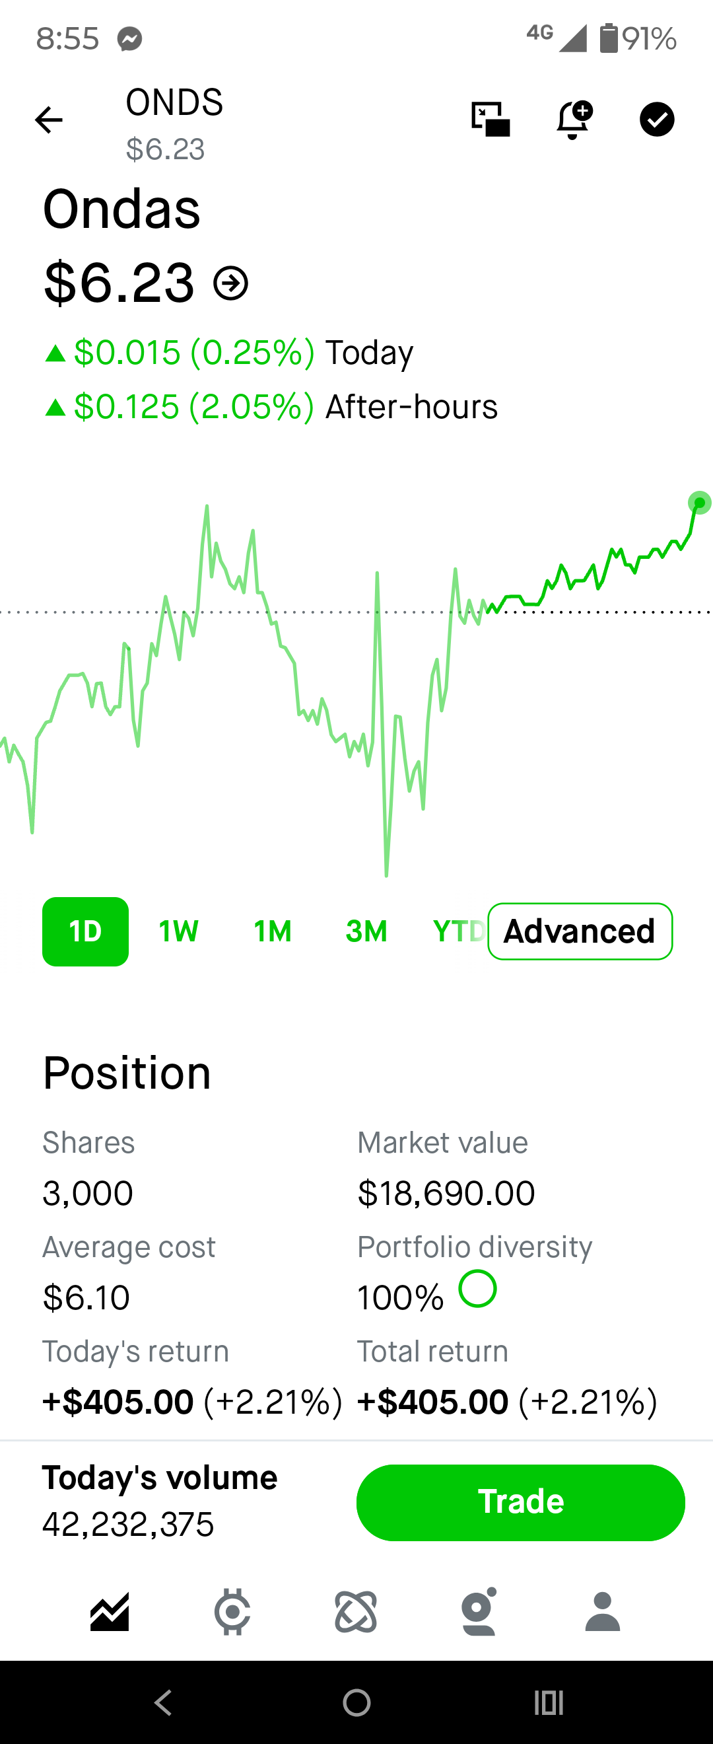The width and height of the screenshot is (713, 1744).
Task: Add a price alert bell icon
Action: [574, 120]
